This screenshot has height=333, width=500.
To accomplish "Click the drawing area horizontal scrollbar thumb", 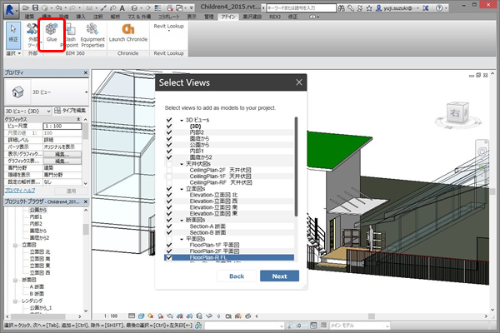I will coord(371,316).
